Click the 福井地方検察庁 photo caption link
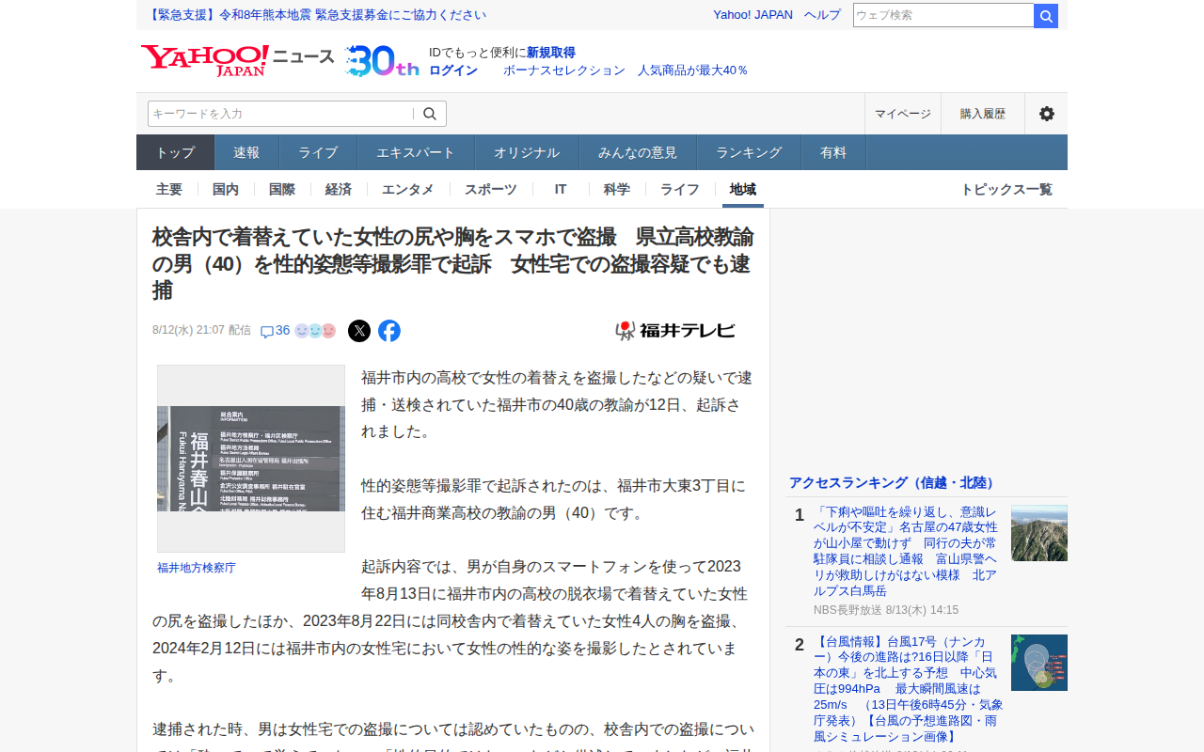The height and width of the screenshot is (752, 1204). 197,568
